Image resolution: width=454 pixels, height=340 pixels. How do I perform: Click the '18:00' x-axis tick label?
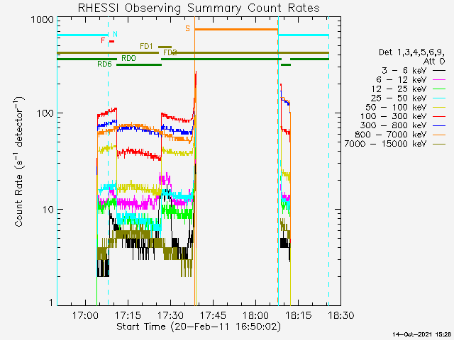point(255,315)
